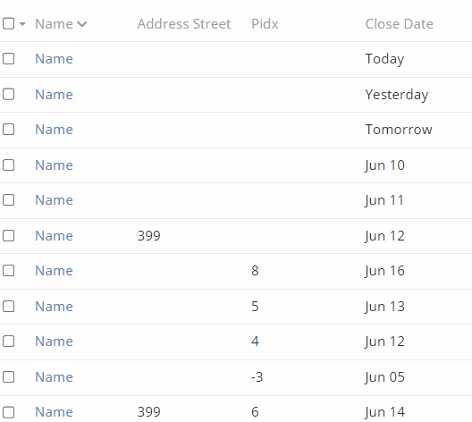Tick the checkbox for the Jun 16 row

click(x=8, y=271)
